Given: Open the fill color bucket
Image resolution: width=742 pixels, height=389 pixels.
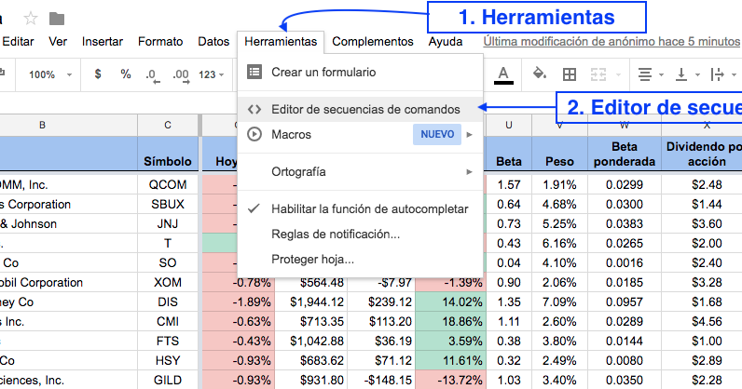Looking at the screenshot, I should click(540, 74).
